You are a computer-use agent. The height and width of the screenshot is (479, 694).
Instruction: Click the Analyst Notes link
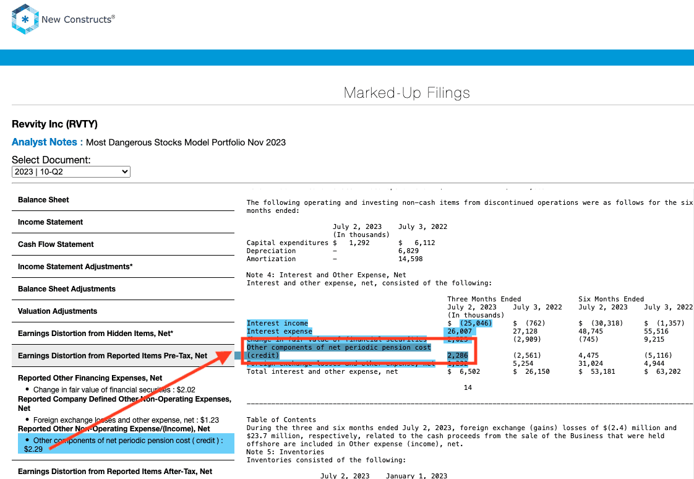pyautogui.click(x=48, y=142)
